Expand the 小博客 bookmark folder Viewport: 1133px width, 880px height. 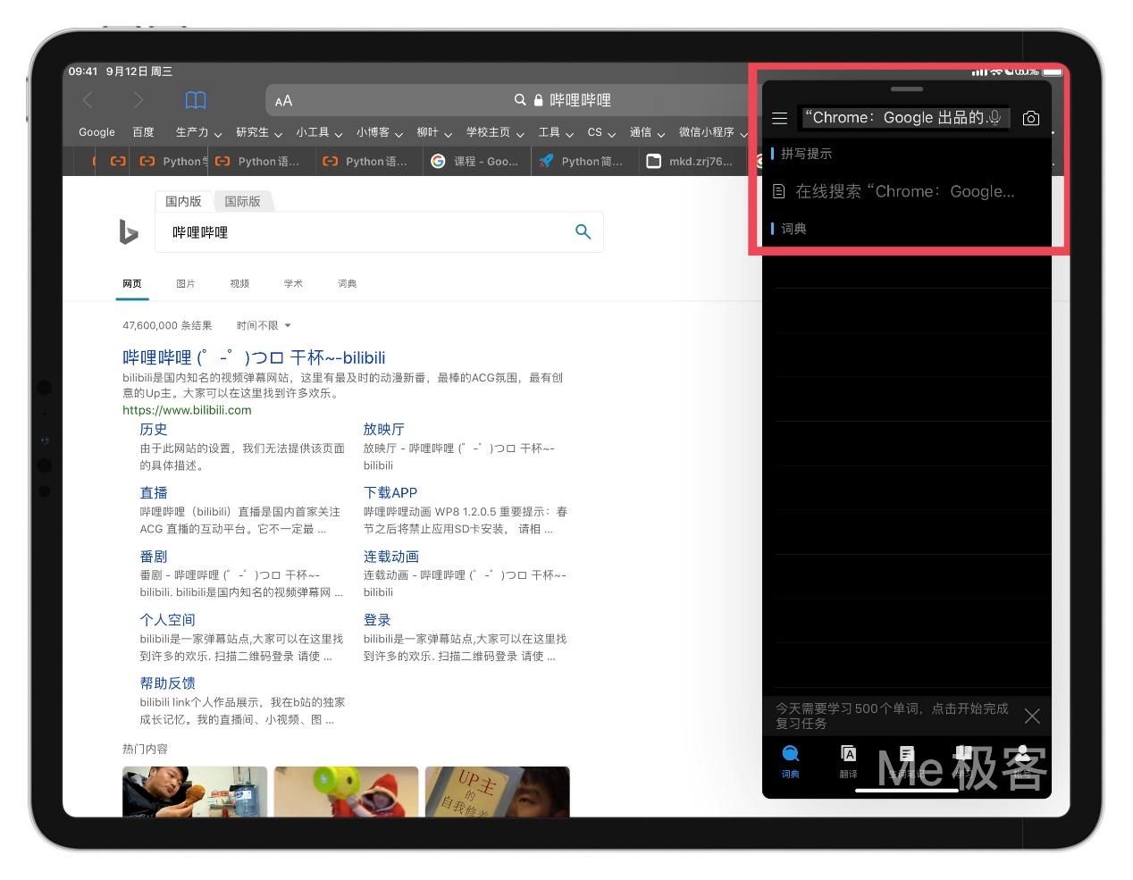point(380,132)
